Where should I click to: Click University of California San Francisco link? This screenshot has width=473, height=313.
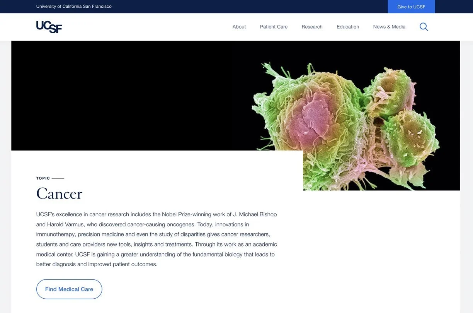(74, 7)
